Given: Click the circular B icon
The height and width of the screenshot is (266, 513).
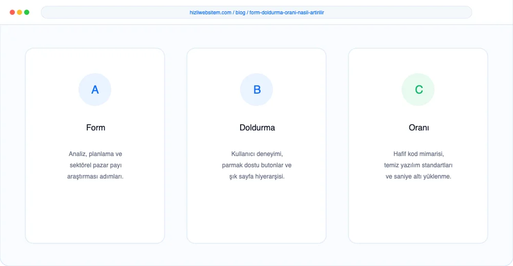Looking at the screenshot, I should pos(256,90).
